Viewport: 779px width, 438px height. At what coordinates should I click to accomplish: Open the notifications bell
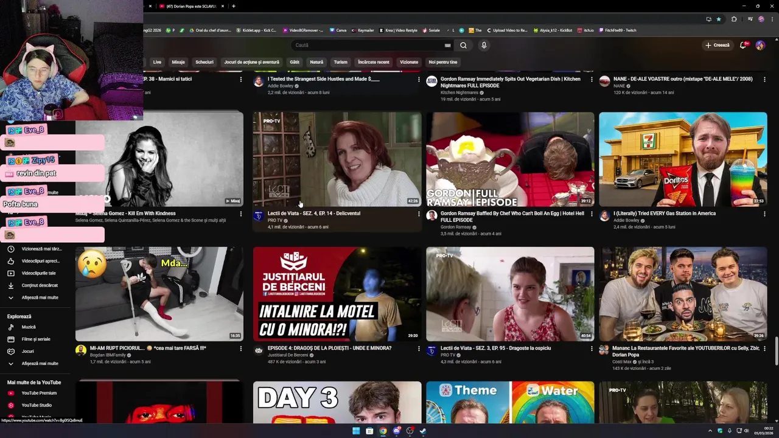pyautogui.click(x=743, y=45)
